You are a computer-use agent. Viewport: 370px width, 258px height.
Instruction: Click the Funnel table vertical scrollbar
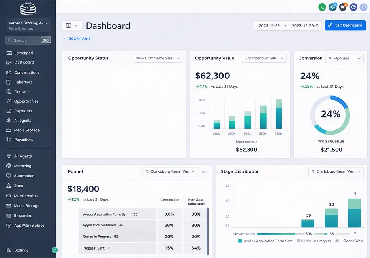coord(207,231)
